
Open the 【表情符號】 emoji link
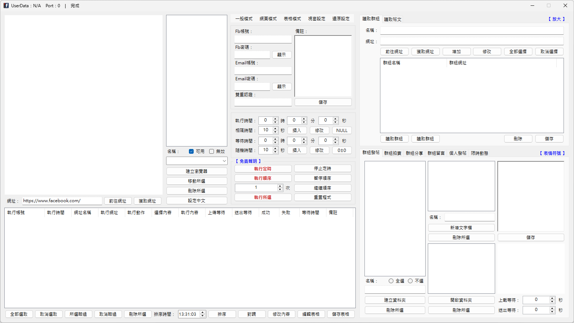tap(552, 153)
